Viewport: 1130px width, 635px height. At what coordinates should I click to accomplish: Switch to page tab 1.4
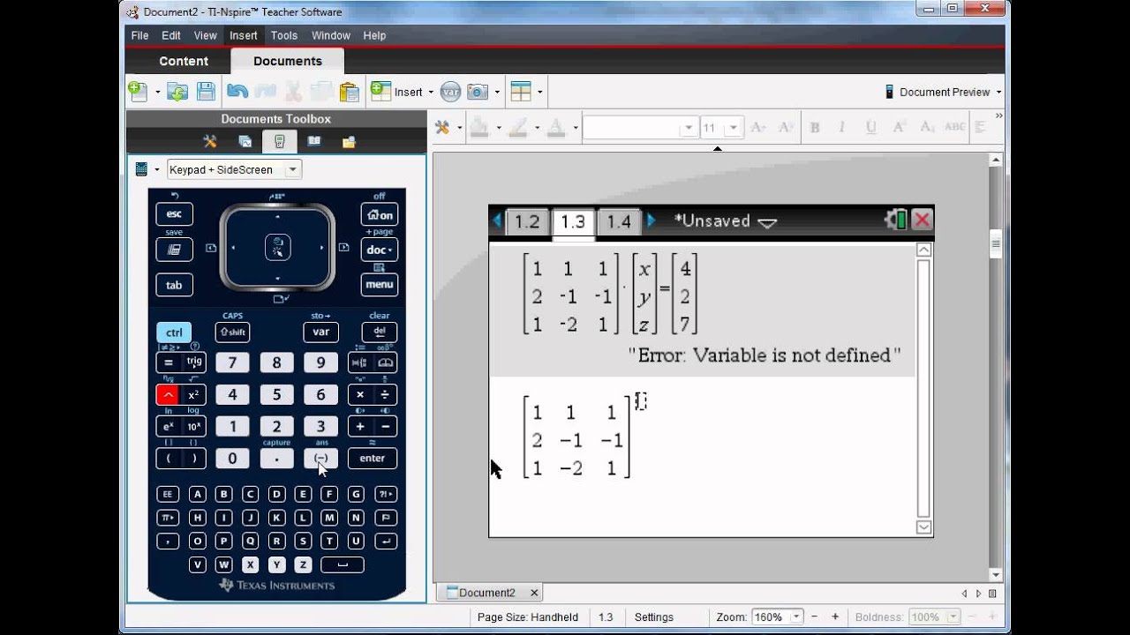620,221
